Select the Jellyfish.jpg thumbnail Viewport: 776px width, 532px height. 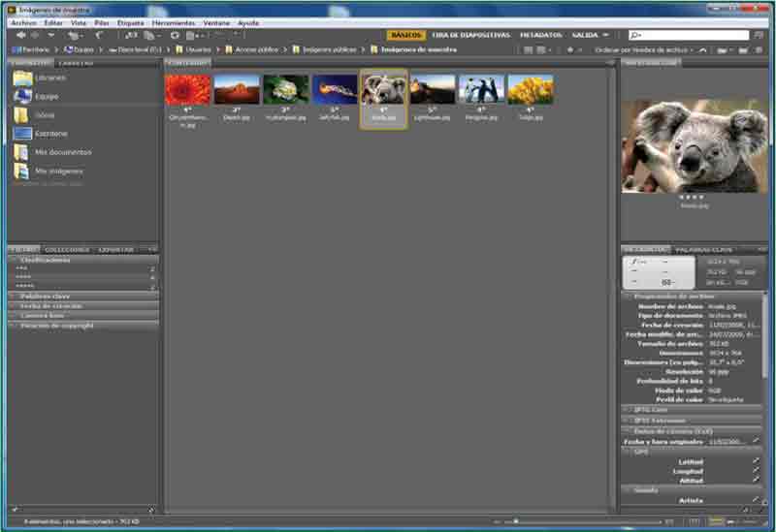(x=335, y=90)
